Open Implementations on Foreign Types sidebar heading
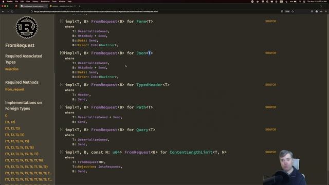329x185 pixels. [x=24, y=105]
